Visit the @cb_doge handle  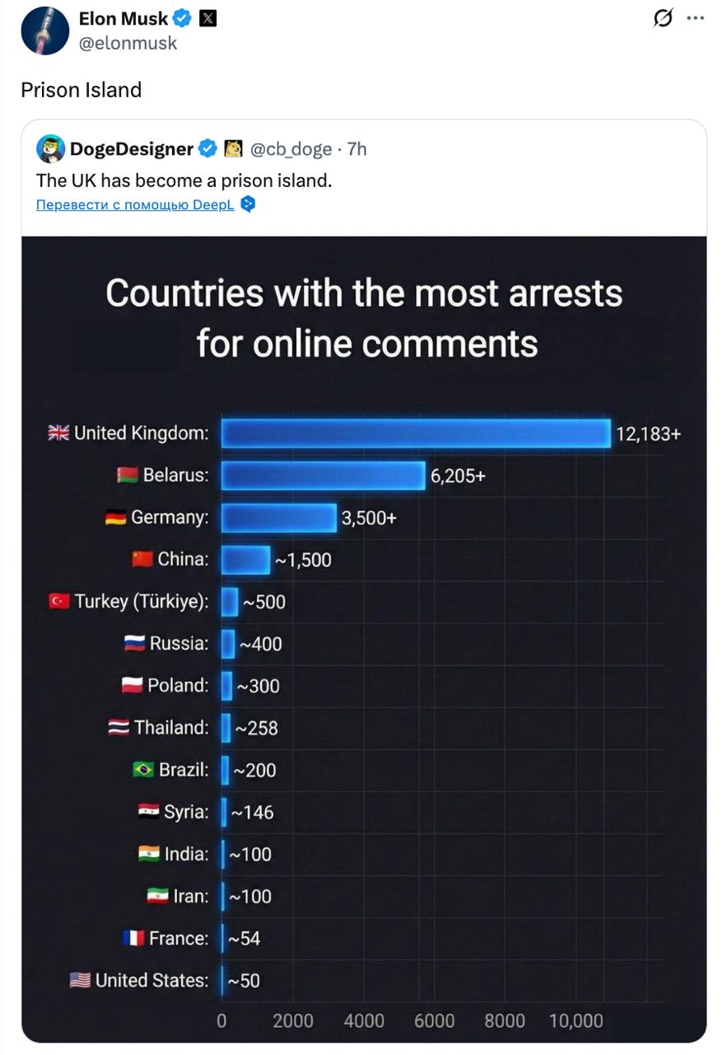pyautogui.click(x=291, y=149)
